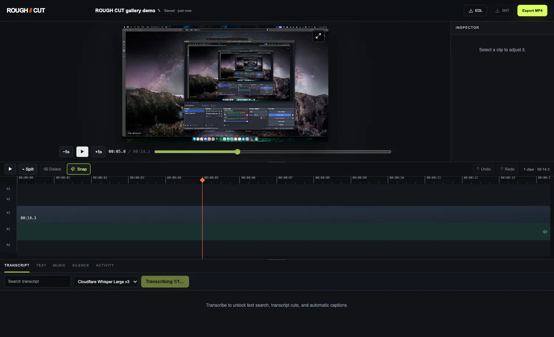Delete the selected clip

pyautogui.click(x=52, y=169)
